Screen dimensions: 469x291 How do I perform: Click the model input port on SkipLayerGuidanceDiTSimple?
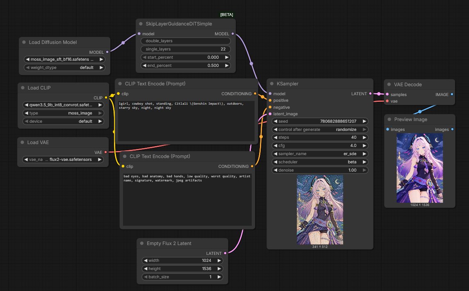coord(139,34)
